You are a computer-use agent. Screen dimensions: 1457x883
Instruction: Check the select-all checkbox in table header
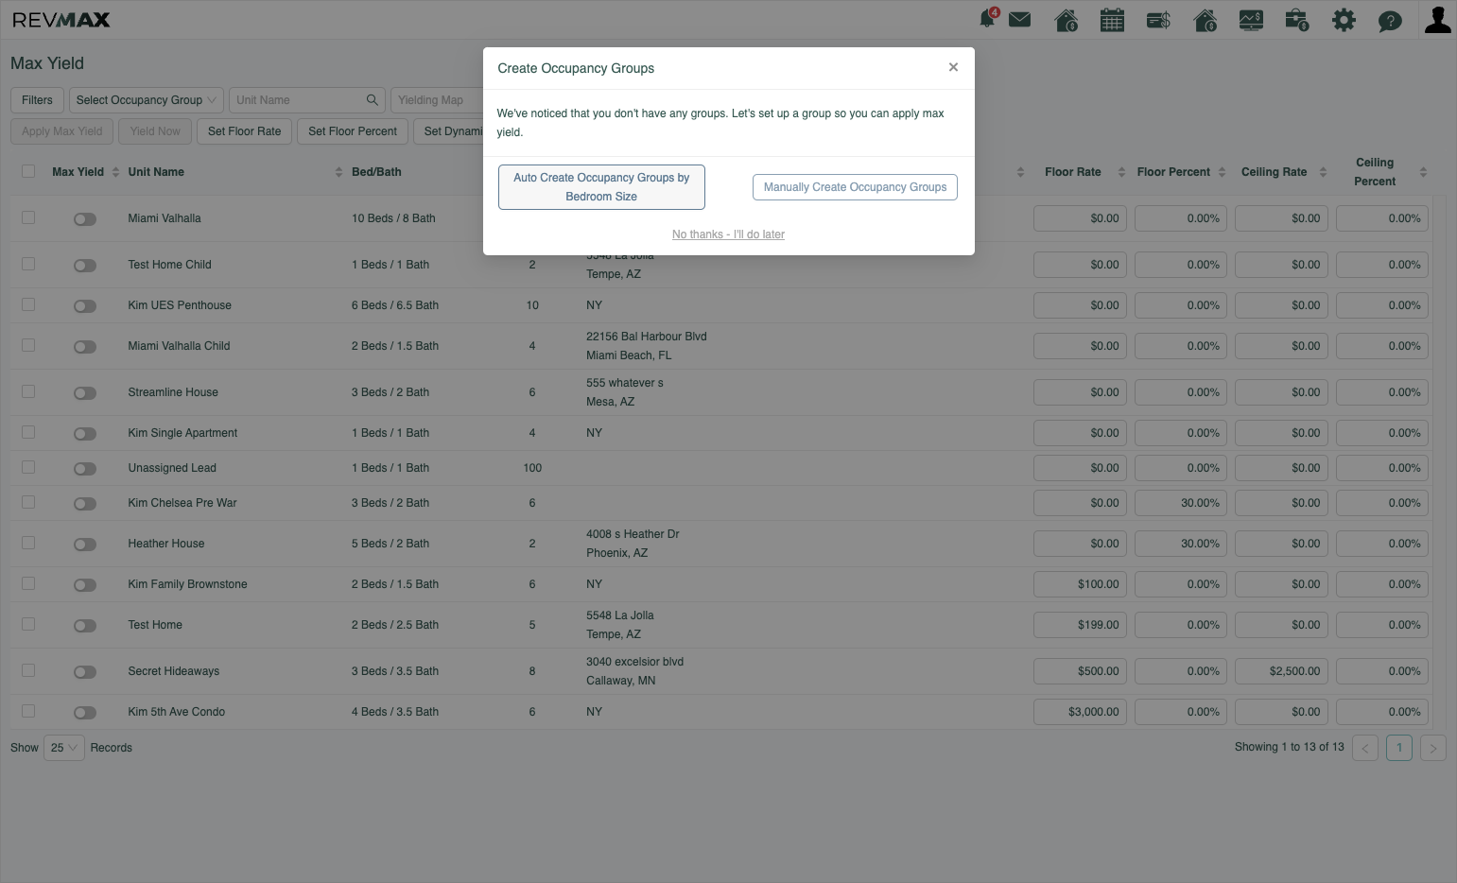28,171
